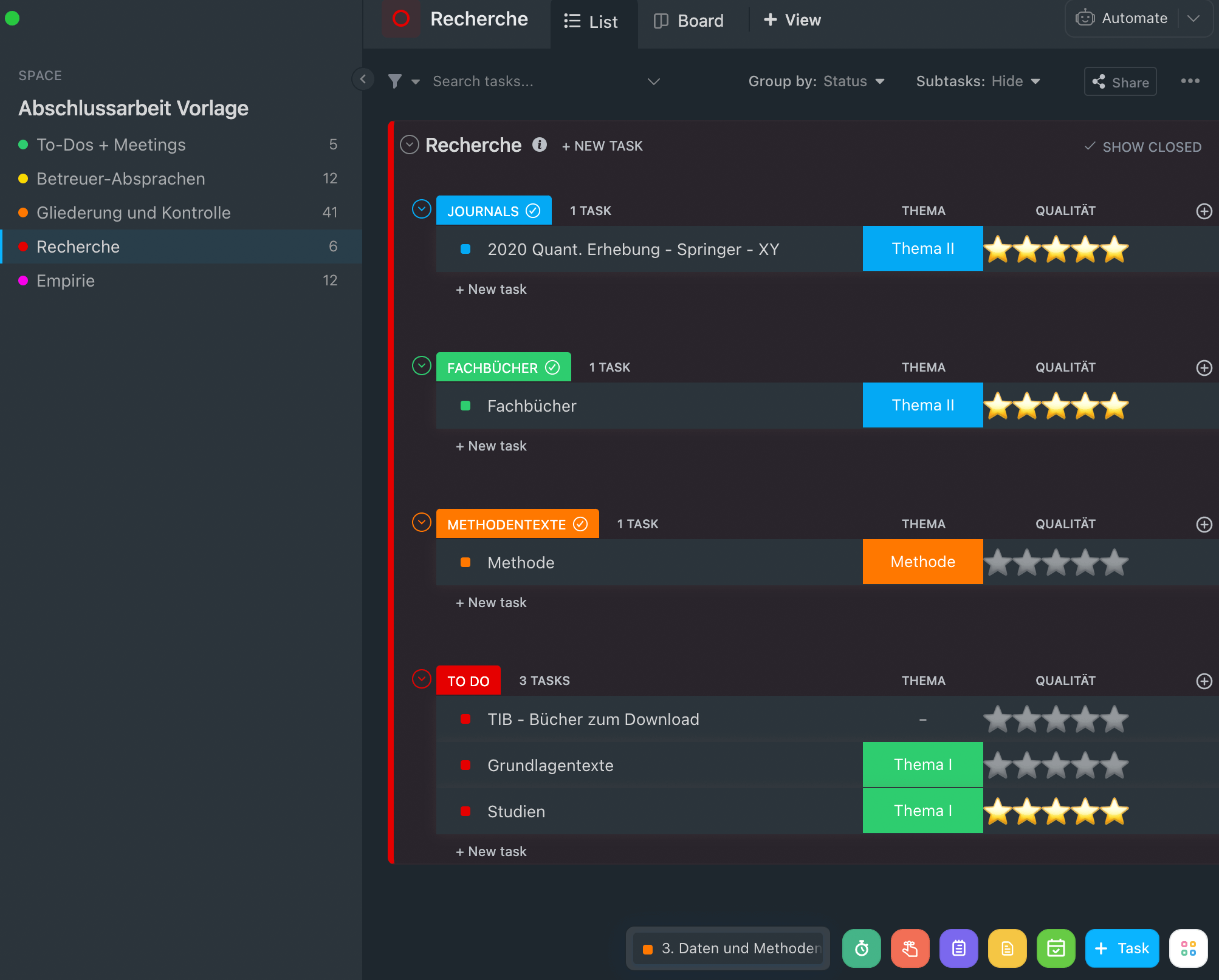Open the green timer tracker icon
Screen dimensions: 1219x980
click(x=861, y=948)
